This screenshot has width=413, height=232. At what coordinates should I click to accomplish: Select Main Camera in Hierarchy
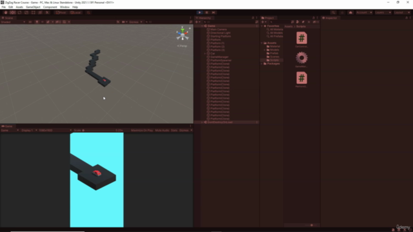(x=218, y=30)
